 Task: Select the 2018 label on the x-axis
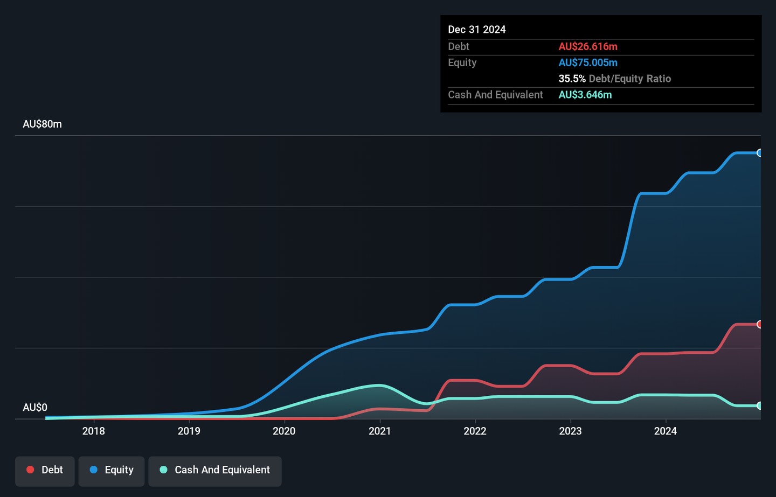[93, 431]
